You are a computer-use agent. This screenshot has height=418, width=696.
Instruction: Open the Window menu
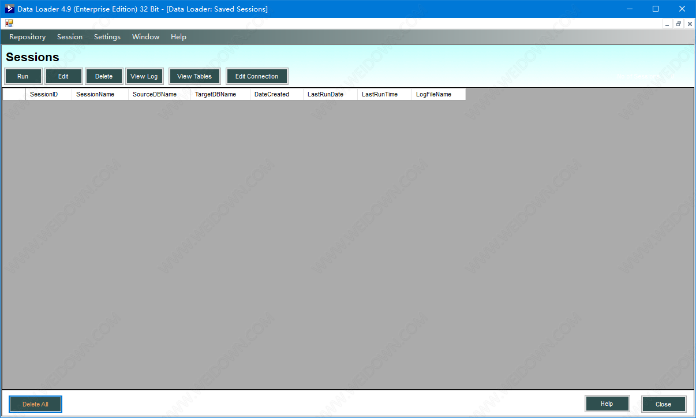145,37
